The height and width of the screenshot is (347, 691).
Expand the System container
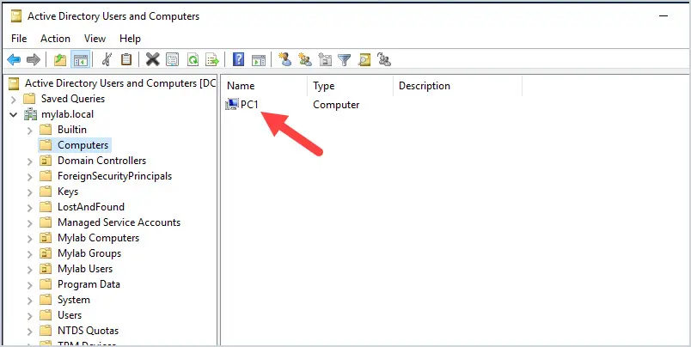click(x=29, y=300)
